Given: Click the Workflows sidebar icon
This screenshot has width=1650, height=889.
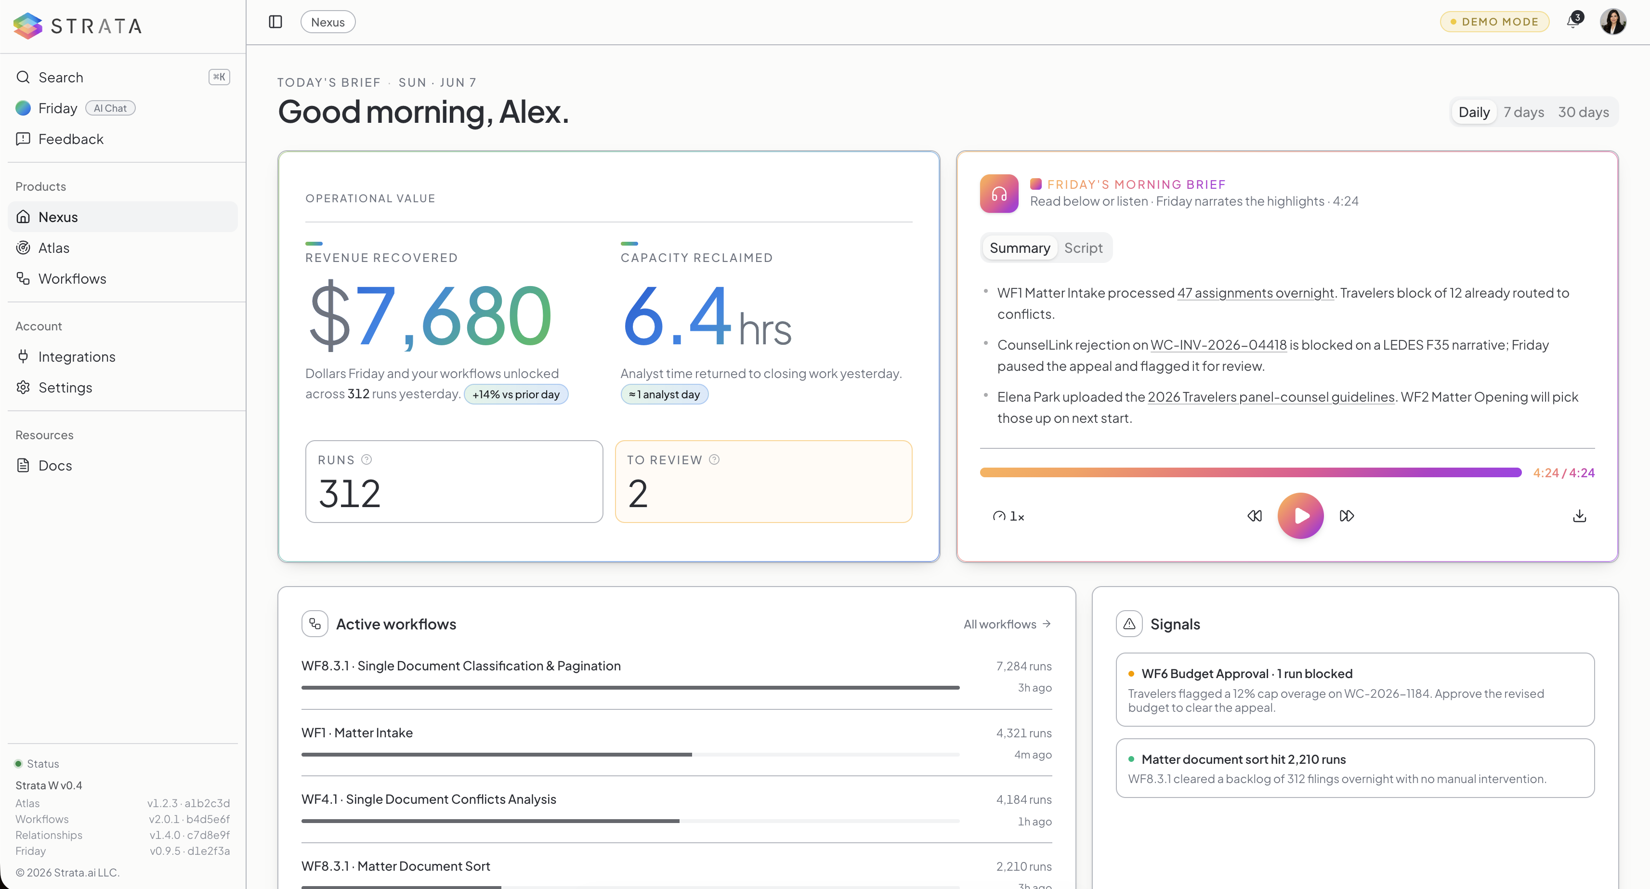Looking at the screenshot, I should 23,278.
